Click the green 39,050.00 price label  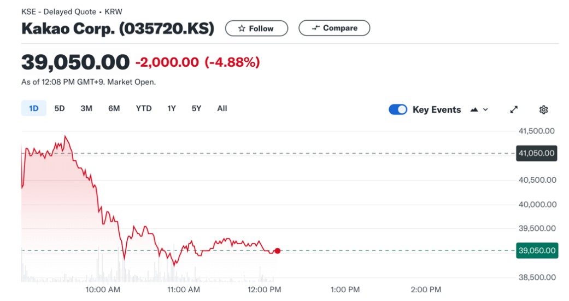coord(536,251)
